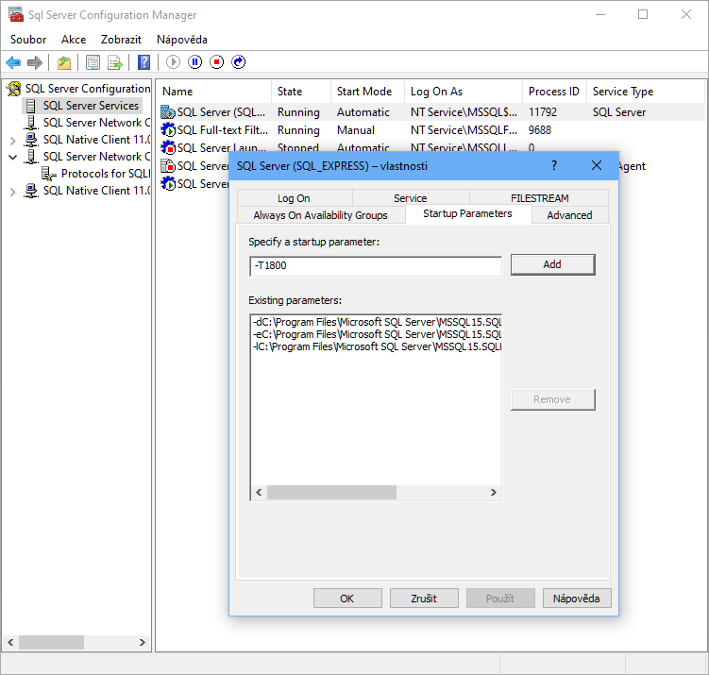709x675 pixels.
Task: Click the SQL Server Services tree icon
Action: click(x=31, y=106)
